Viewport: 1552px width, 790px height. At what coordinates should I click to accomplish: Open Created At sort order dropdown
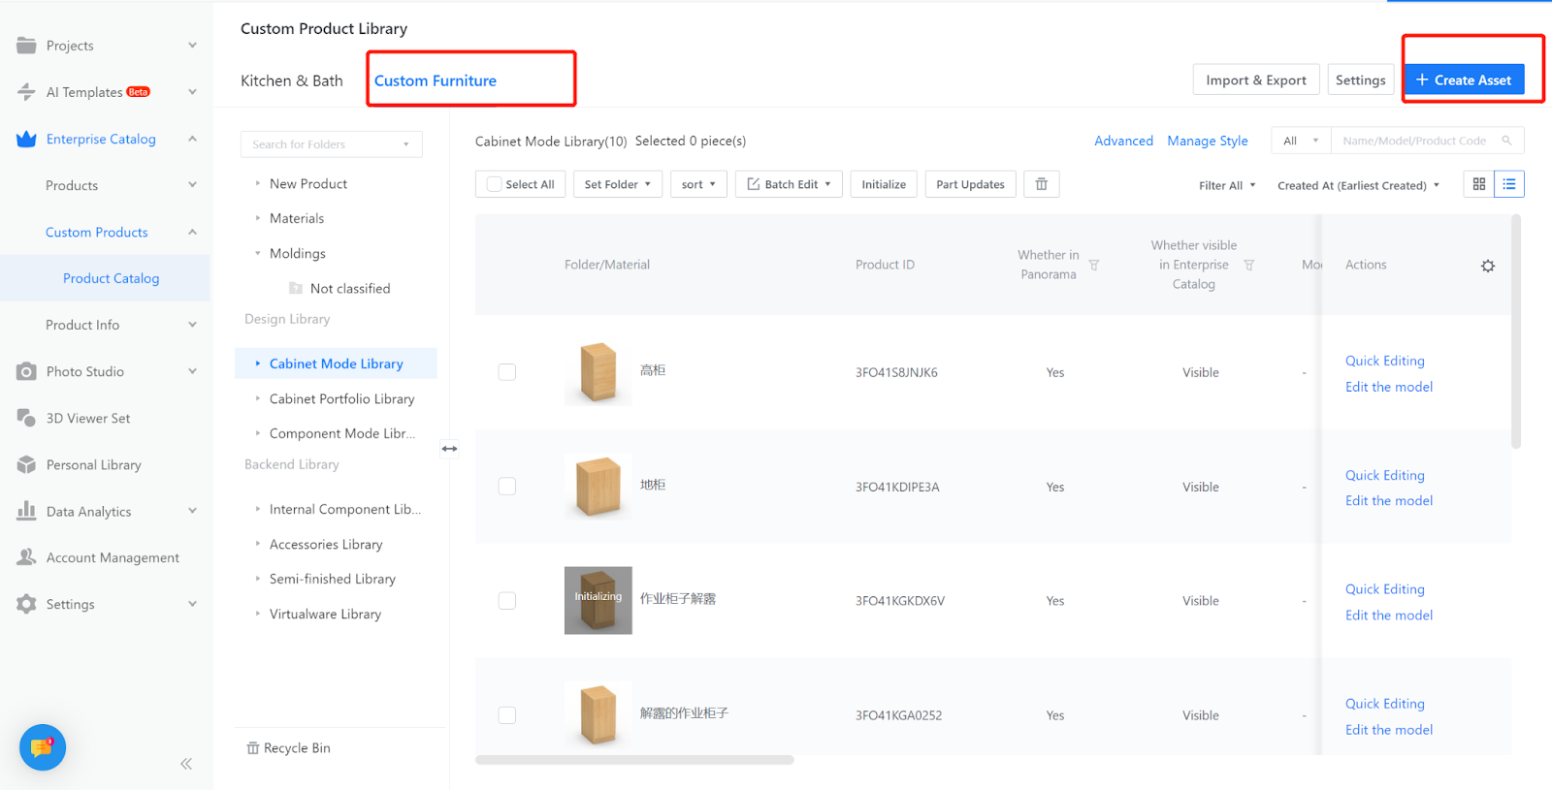tap(1358, 185)
